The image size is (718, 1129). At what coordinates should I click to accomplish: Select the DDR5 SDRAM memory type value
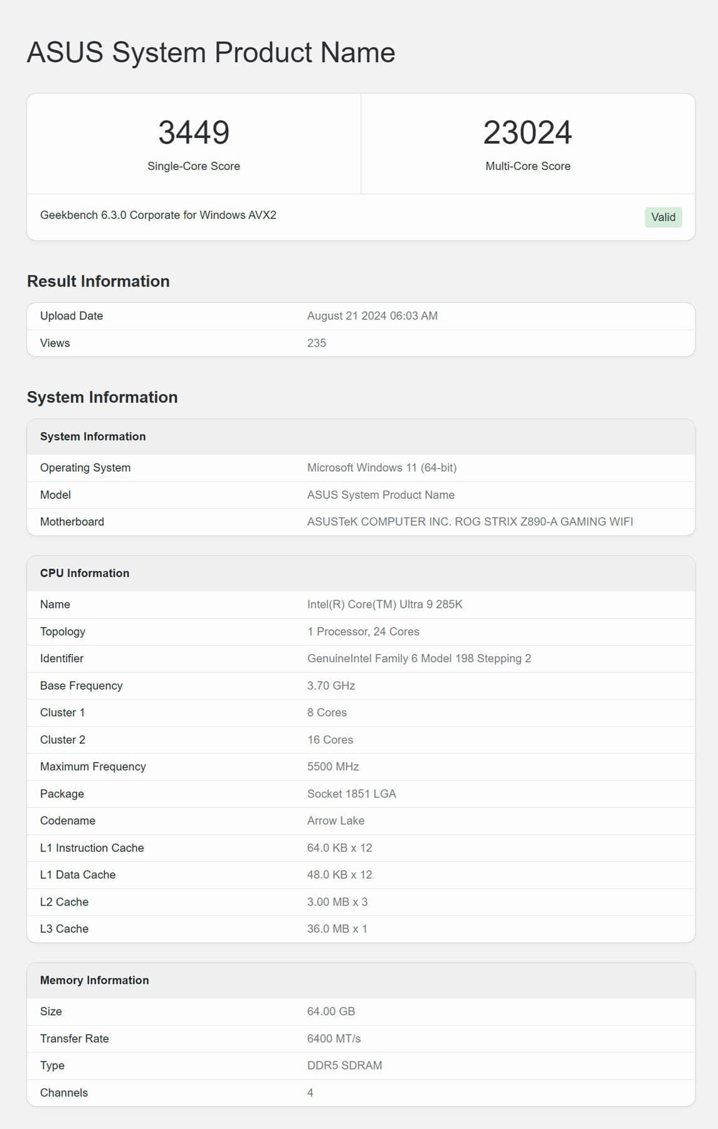pyautogui.click(x=344, y=1065)
